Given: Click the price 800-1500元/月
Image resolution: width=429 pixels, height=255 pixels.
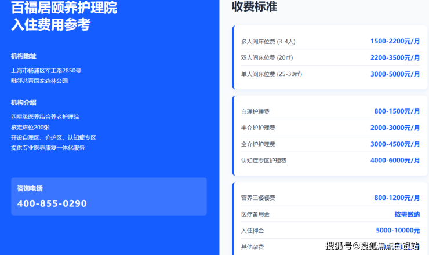Looking at the screenshot, I should pos(397,111).
